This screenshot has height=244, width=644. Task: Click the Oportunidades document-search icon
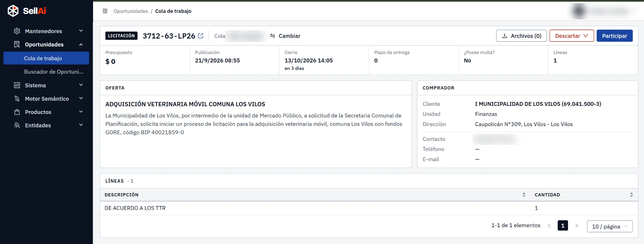[17, 44]
